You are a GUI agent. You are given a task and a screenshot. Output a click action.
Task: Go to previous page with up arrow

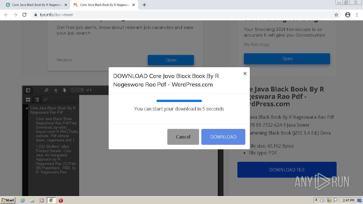(56, 90)
